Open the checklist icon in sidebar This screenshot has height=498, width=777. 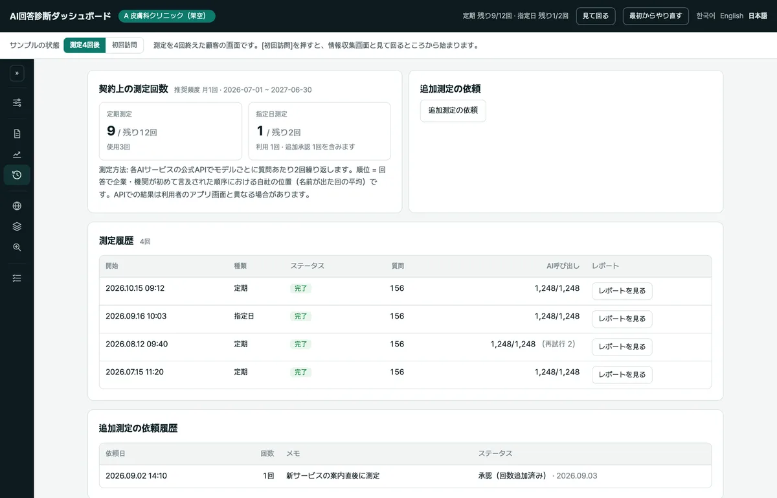coord(17,278)
